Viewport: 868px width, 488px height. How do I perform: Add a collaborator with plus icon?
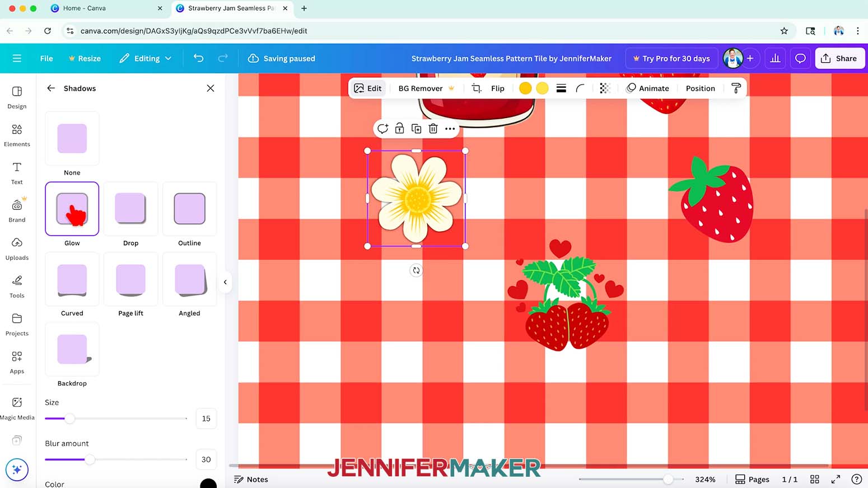point(750,58)
